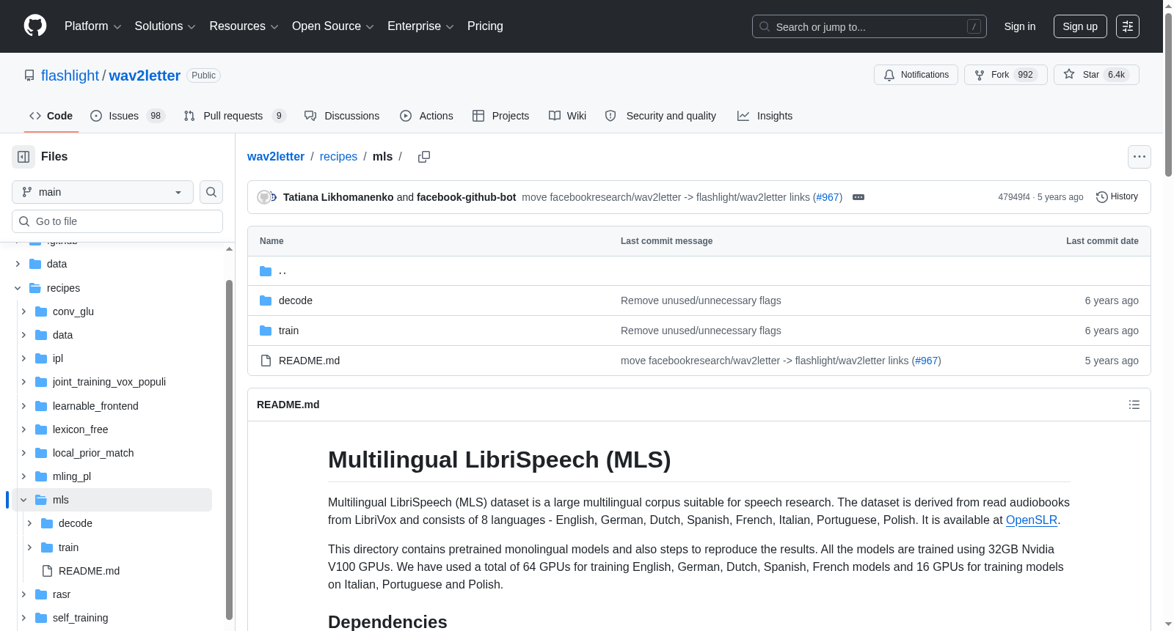
Task: Select the data folder under recipes
Action: click(x=62, y=335)
